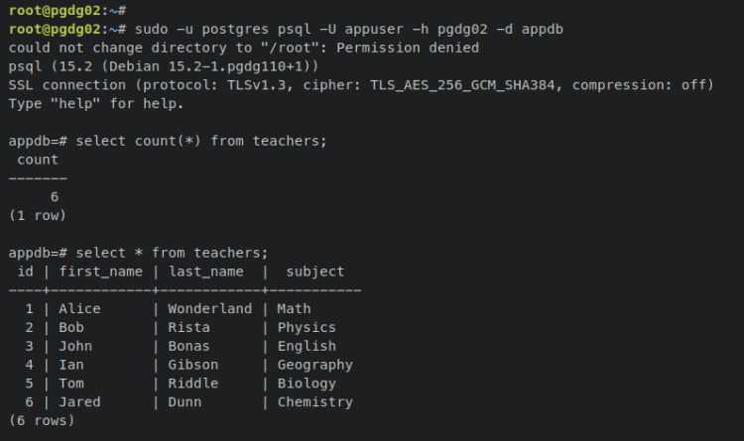Click the Geography subject cell
The image size is (744, 441).
click(314, 365)
